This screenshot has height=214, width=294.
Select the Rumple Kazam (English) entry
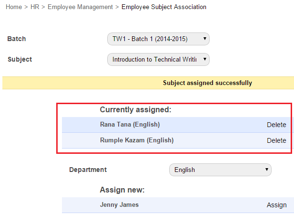pos(136,140)
